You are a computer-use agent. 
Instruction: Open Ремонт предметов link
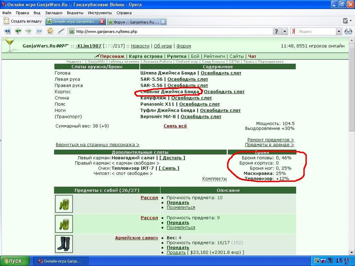tap(271, 140)
